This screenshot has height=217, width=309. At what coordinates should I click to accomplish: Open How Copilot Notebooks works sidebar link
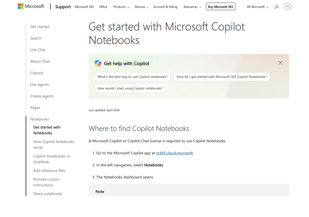coord(54,144)
